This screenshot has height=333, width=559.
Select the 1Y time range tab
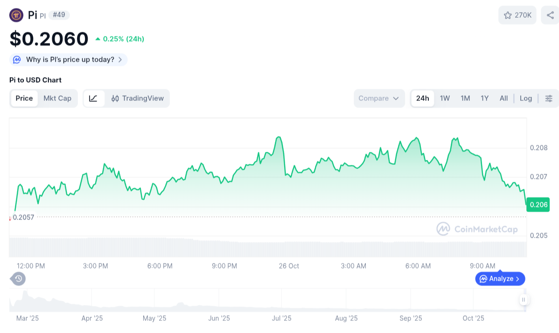click(484, 98)
